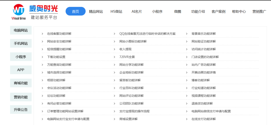
Task: View the 在线支付功能详解 link
Action: [204, 119]
